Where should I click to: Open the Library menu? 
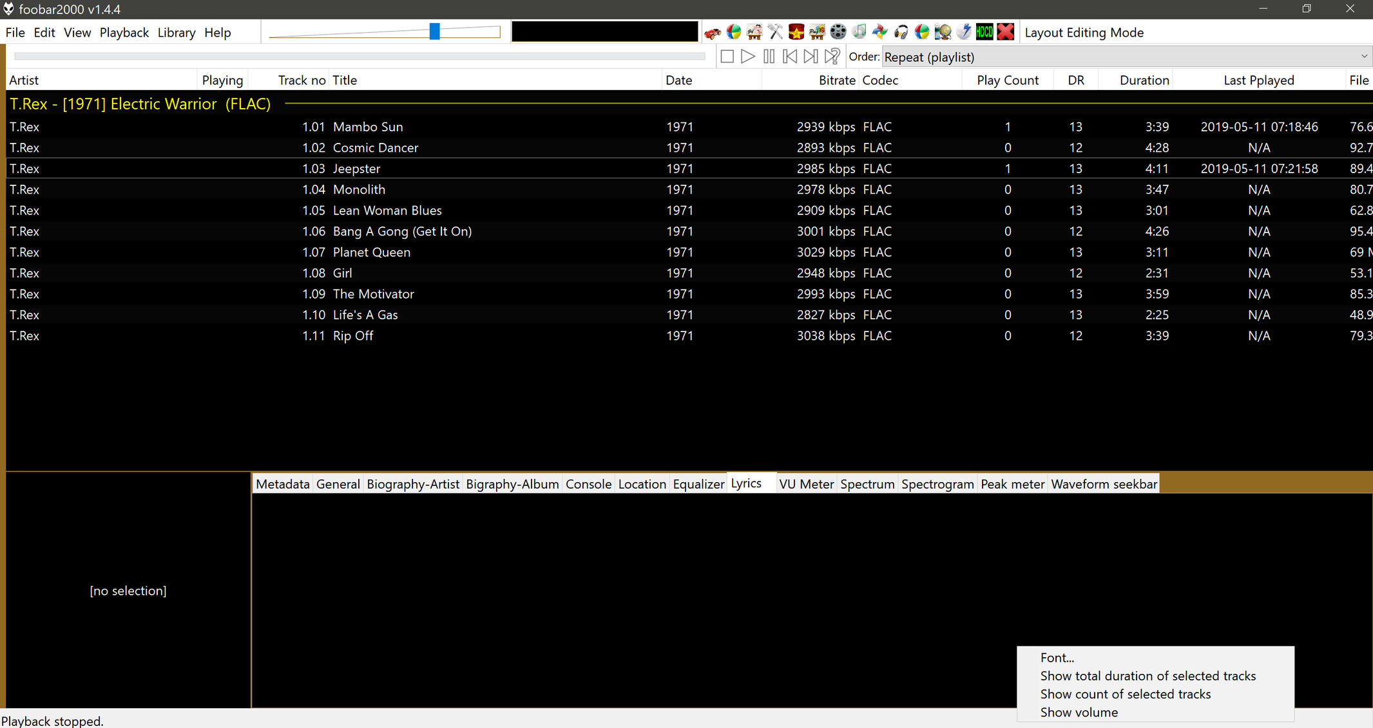[177, 33]
